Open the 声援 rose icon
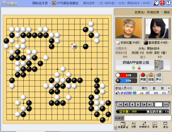This screenshot has height=132, width=172. tap(143, 77)
